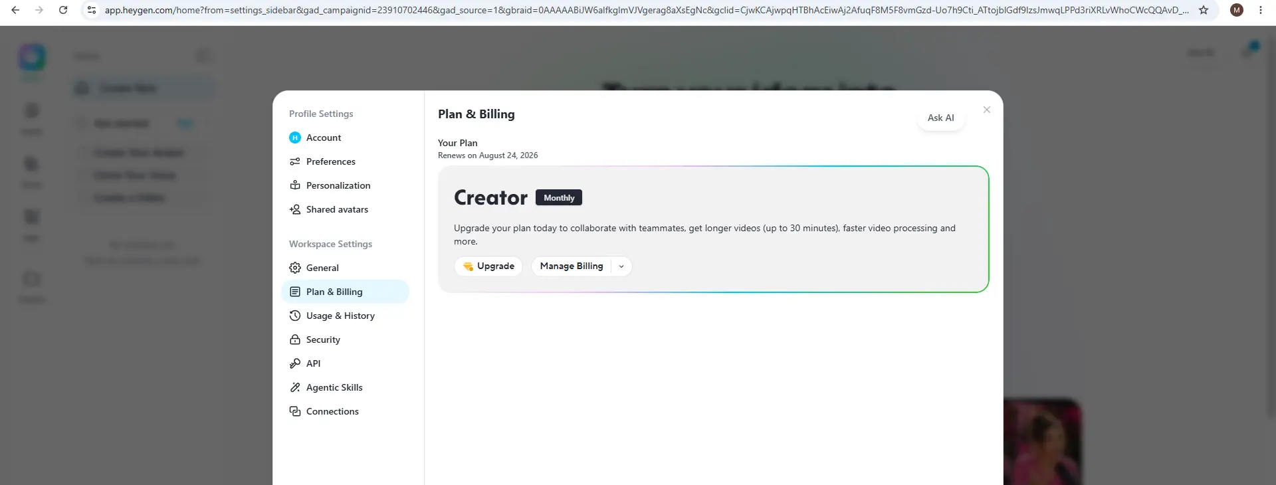
Task: Open API settings
Action: tap(345, 363)
